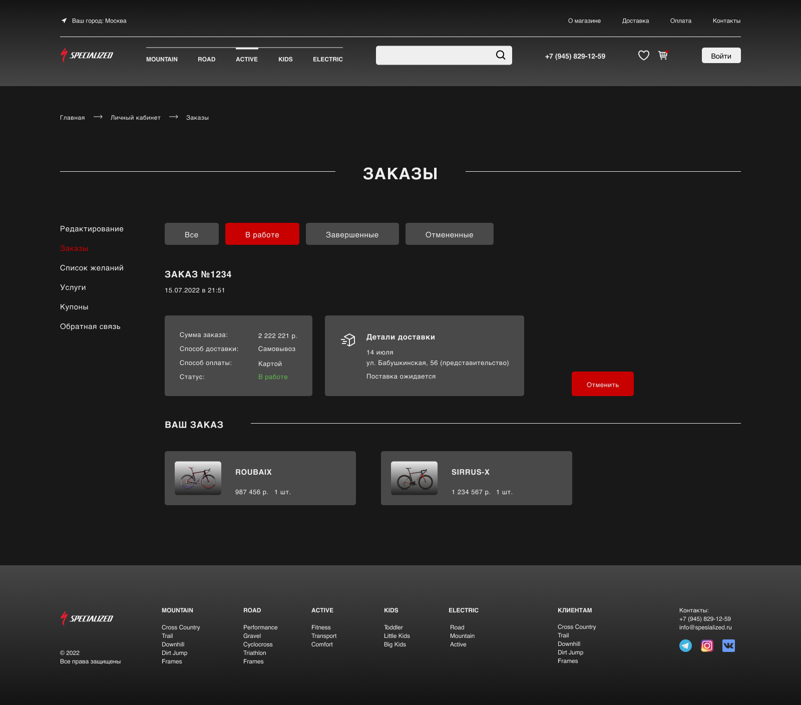Viewport: 801px width, 705px height.
Task: Open ELECTRIC in the header navigation
Action: tap(328, 59)
